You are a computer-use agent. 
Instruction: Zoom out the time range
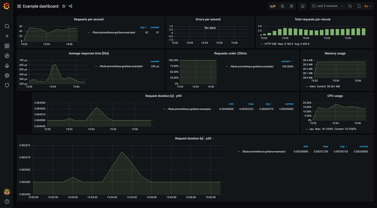350,6
